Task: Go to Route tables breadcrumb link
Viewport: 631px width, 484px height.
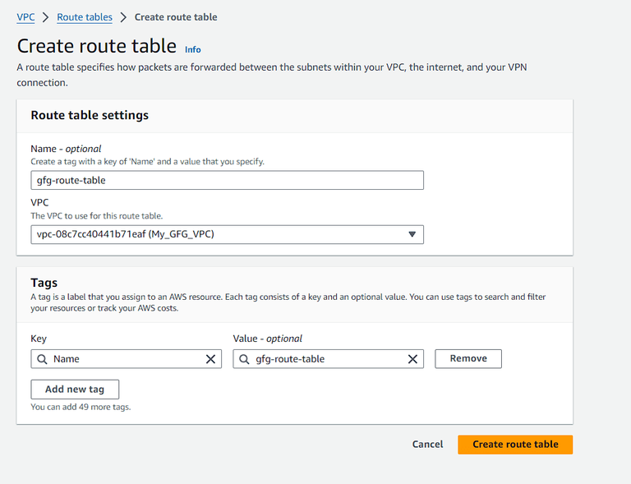Action: [x=85, y=17]
